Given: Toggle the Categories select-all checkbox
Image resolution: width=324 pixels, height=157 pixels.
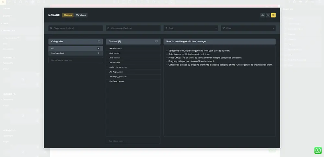Looking at the screenshot, I should (x=99, y=41).
